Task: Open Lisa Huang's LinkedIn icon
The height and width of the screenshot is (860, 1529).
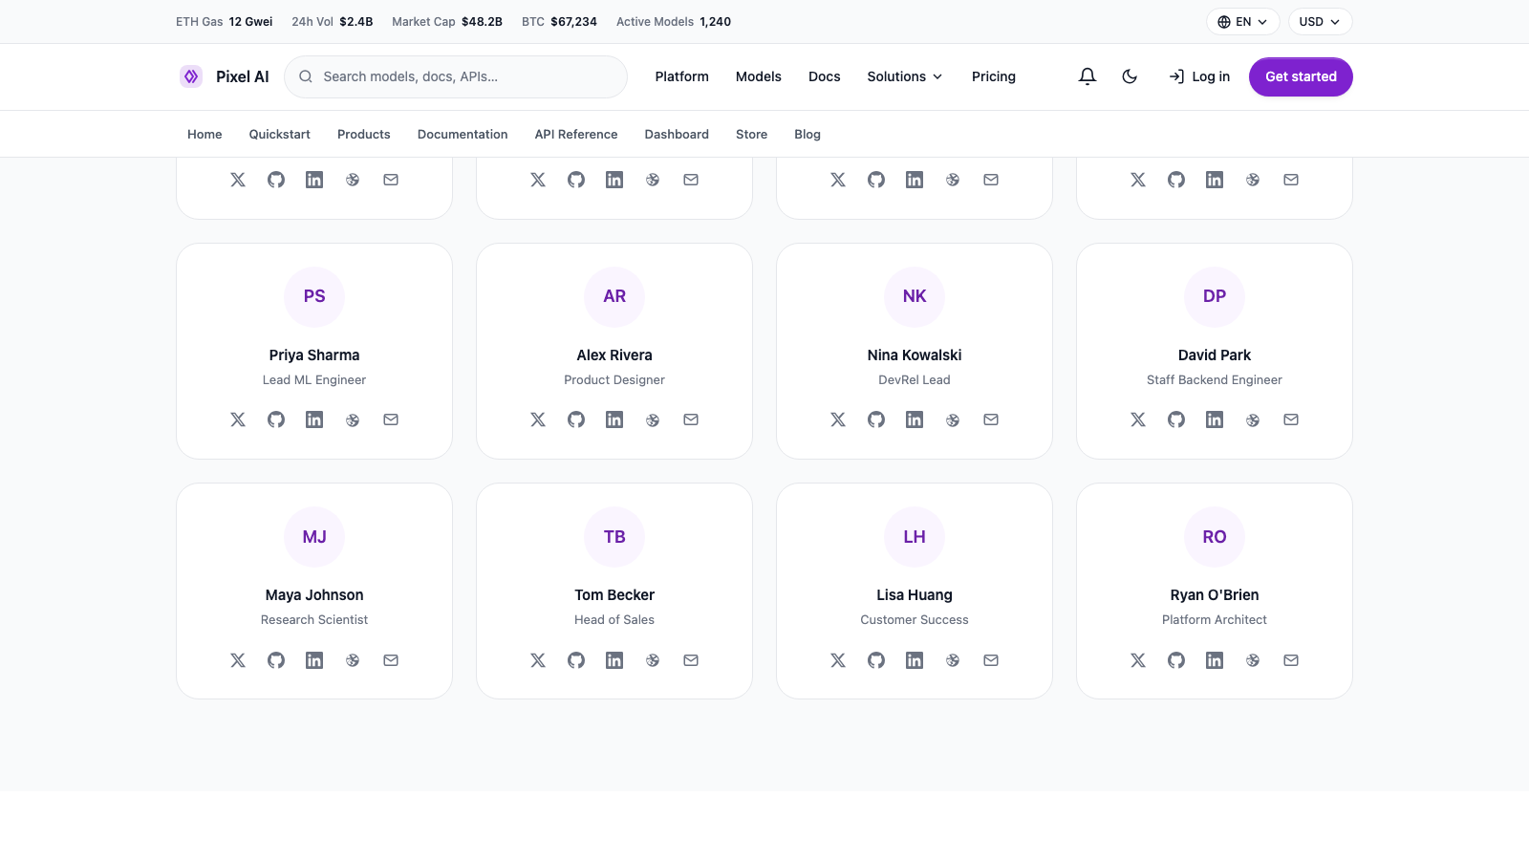Action: point(915,660)
